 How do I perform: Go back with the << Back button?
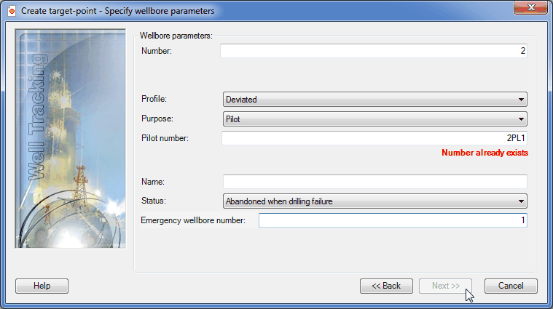coord(386,286)
